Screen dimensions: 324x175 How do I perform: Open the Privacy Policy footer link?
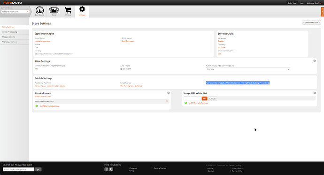(237, 168)
